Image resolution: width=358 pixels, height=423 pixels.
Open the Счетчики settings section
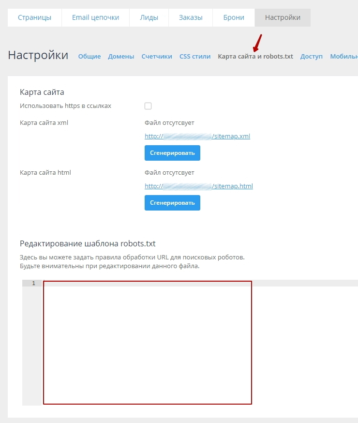pyautogui.click(x=157, y=56)
